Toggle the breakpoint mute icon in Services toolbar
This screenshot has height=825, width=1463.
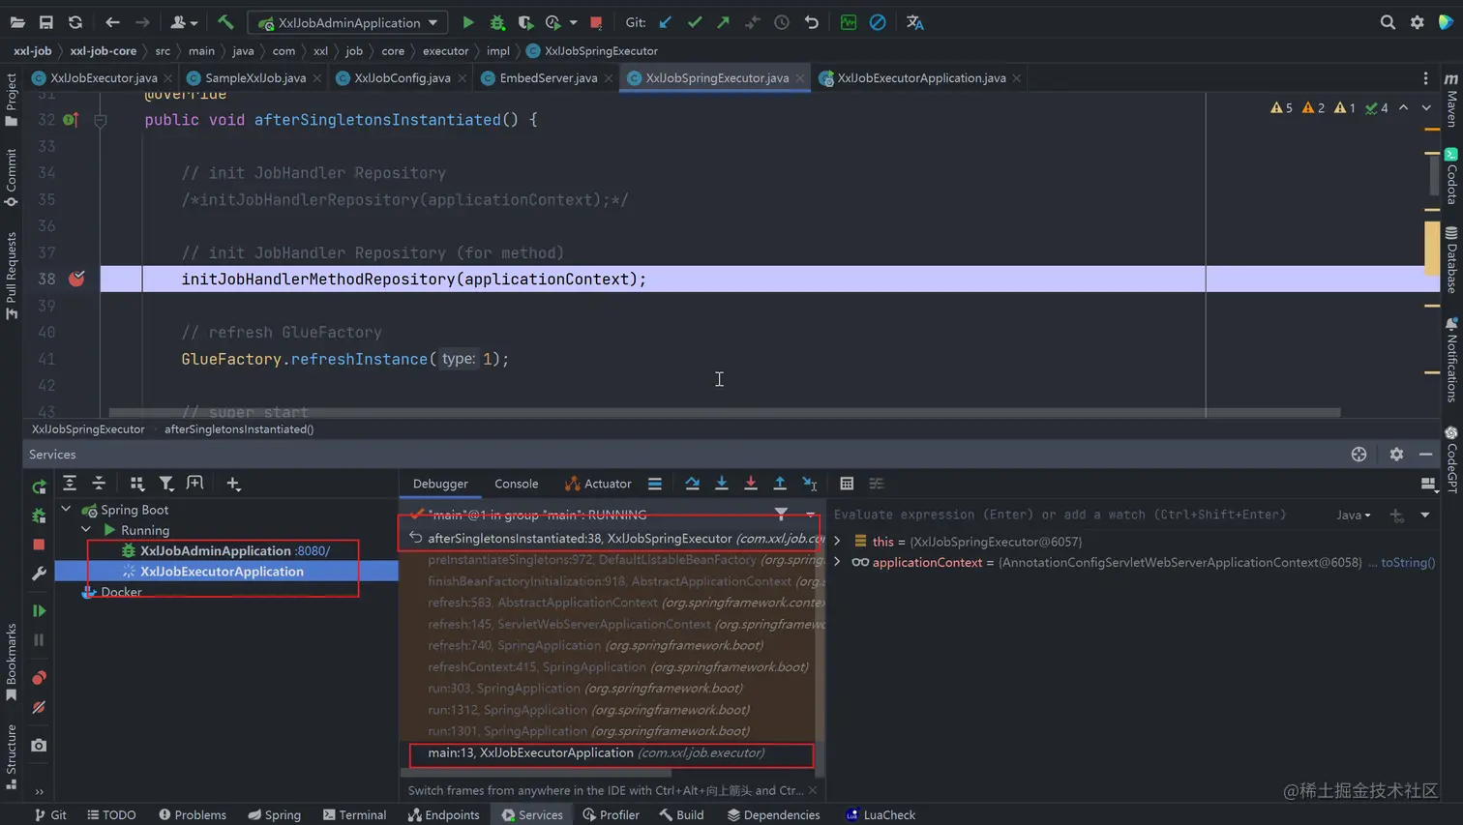[x=39, y=707]
